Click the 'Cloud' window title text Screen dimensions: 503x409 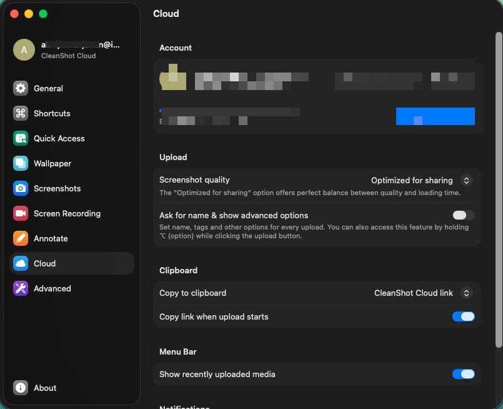click(x=166, y=14)
